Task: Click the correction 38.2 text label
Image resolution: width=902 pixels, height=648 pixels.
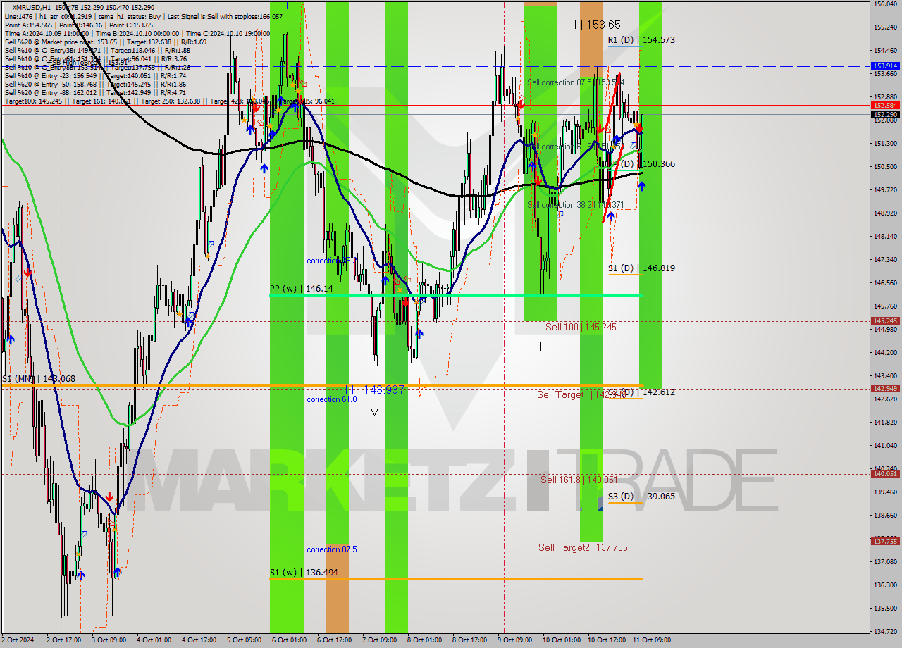Action: [331, 261]
